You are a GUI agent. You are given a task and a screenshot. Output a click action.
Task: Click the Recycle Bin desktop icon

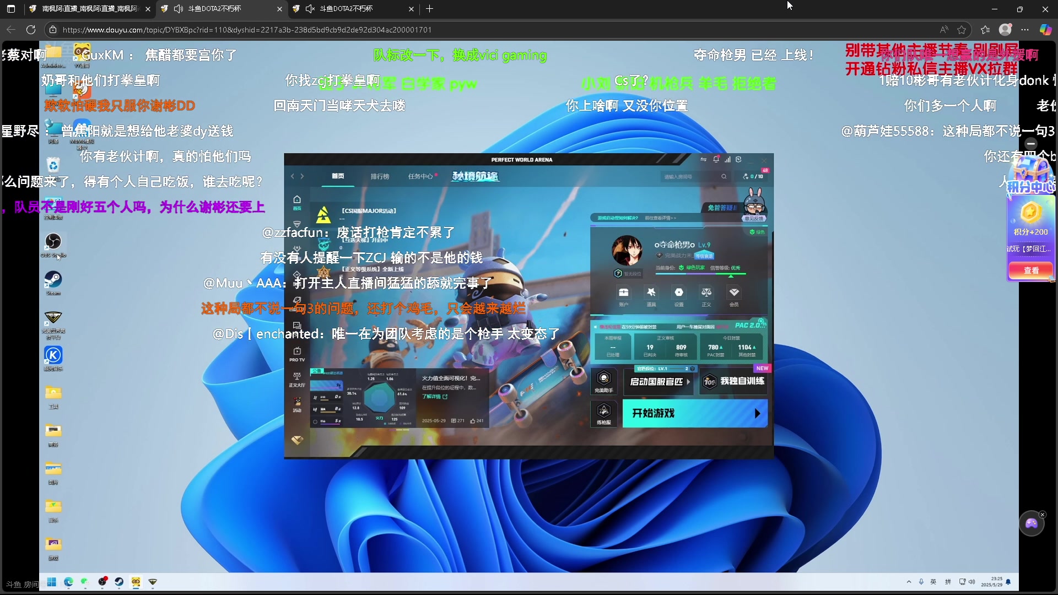(x=53, y=164)
